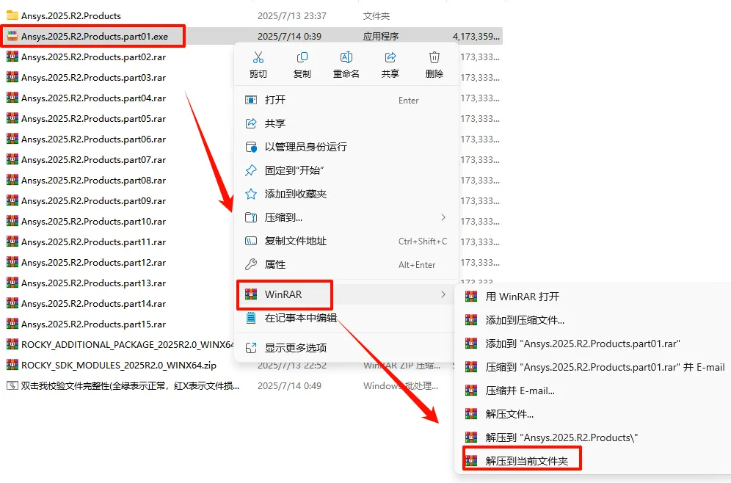
Task: Select Ansys.2025.R2.Products.part01.exe file
Action: coord(93,37)
